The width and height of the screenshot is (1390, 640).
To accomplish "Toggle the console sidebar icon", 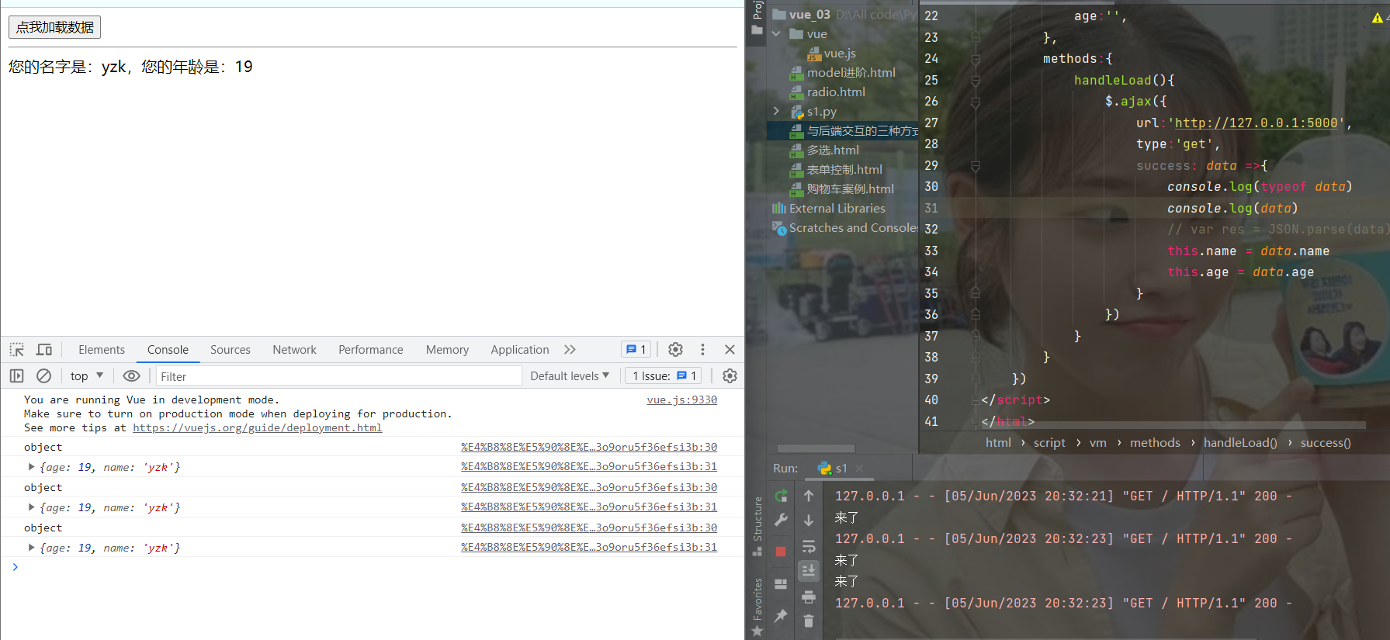I will coord(16,376).
